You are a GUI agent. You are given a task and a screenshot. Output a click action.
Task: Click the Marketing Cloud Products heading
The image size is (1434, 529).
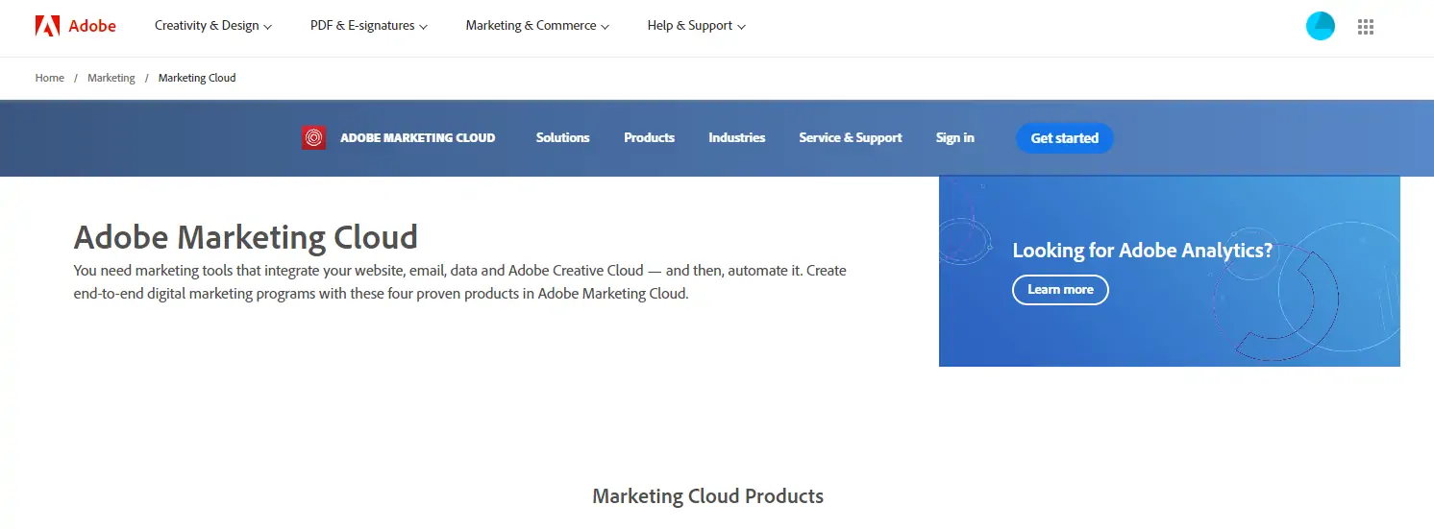tap(708, 496)
